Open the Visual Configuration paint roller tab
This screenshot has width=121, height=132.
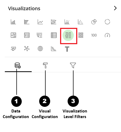45,65
